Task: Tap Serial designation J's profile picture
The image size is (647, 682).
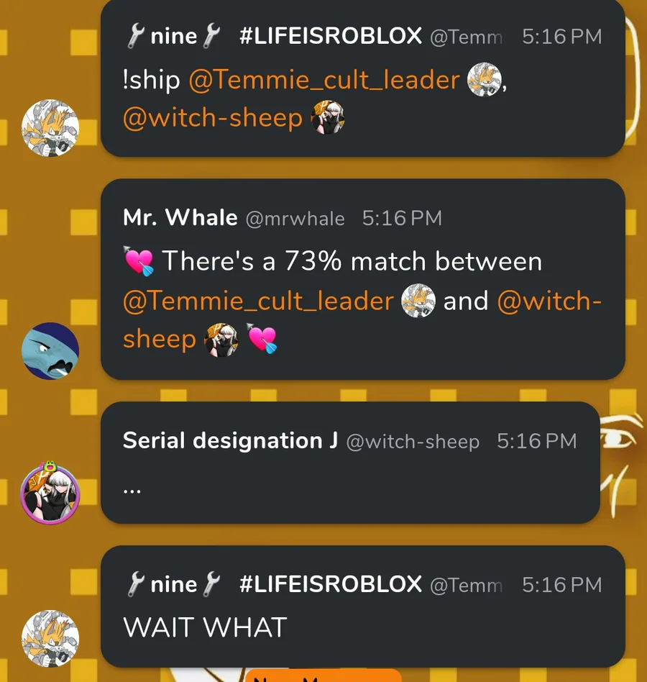Action: click(50, 494)
